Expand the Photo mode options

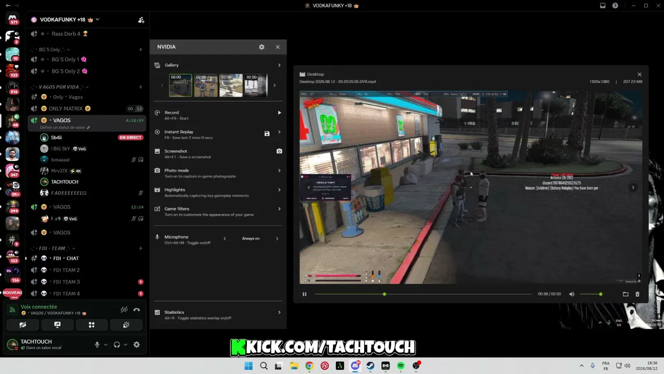click(279, 170)
